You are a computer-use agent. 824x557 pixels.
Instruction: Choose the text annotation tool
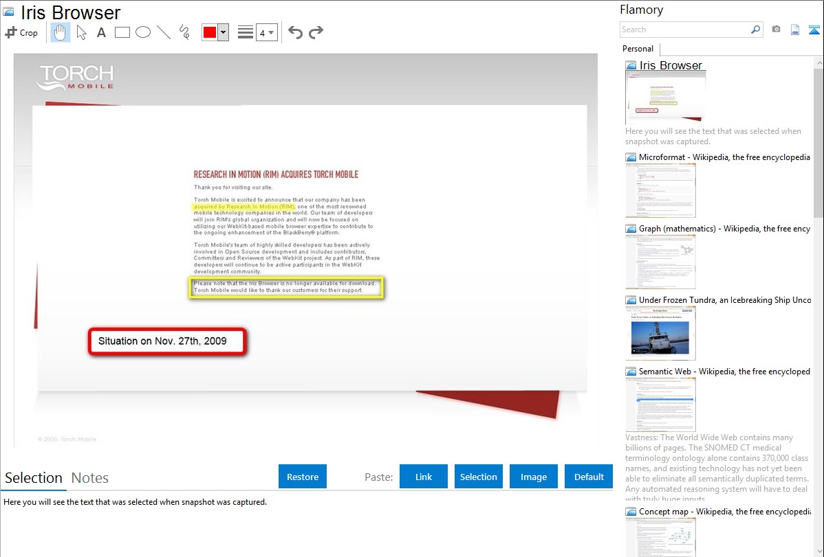[x=101, y=32]
